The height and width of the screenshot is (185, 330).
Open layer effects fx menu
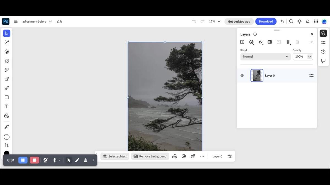260,42
